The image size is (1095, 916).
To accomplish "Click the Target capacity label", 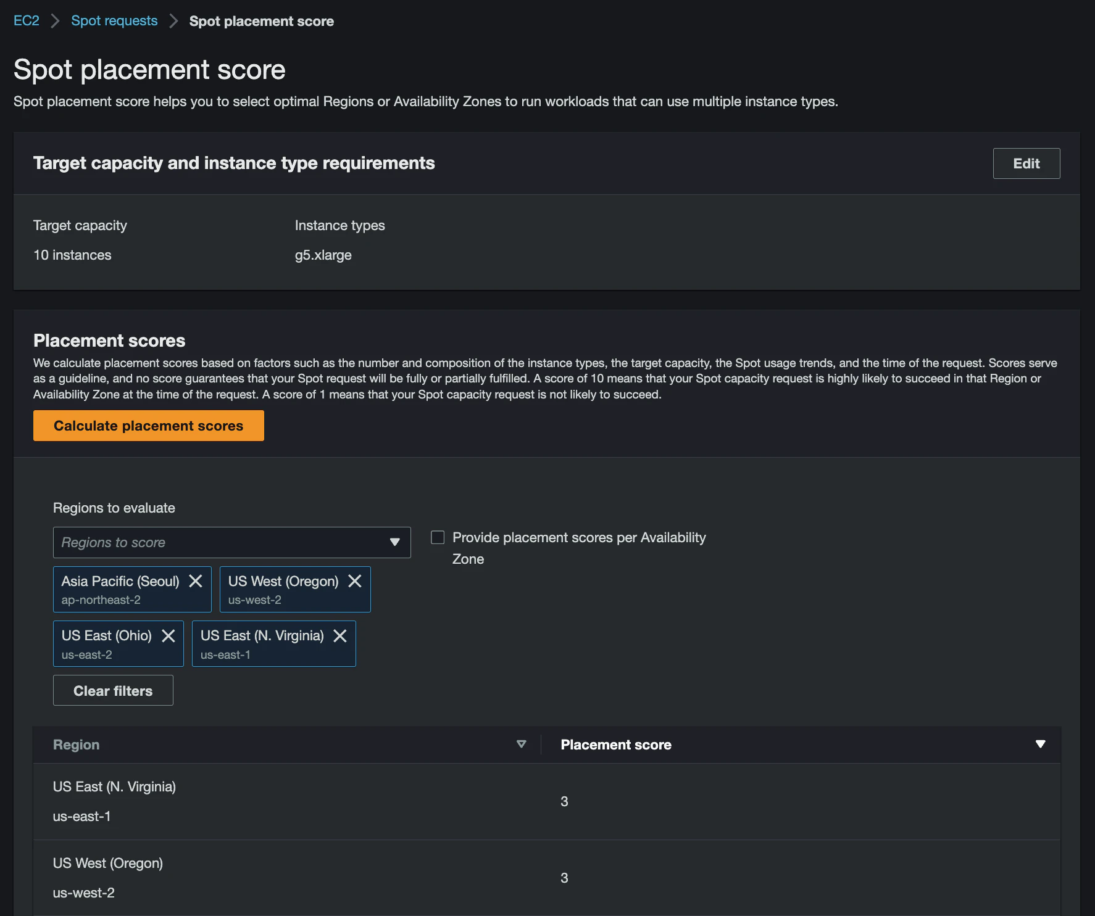I will coord(80,226).
